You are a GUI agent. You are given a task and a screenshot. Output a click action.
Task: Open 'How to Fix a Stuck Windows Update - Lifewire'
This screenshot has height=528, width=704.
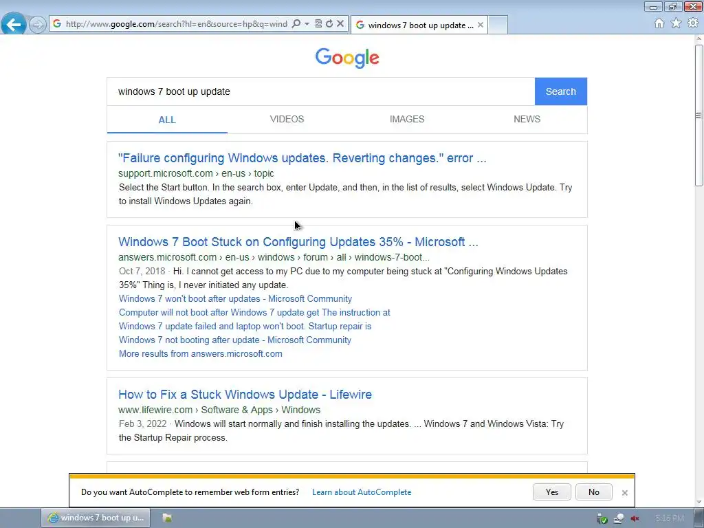point(245,395)
